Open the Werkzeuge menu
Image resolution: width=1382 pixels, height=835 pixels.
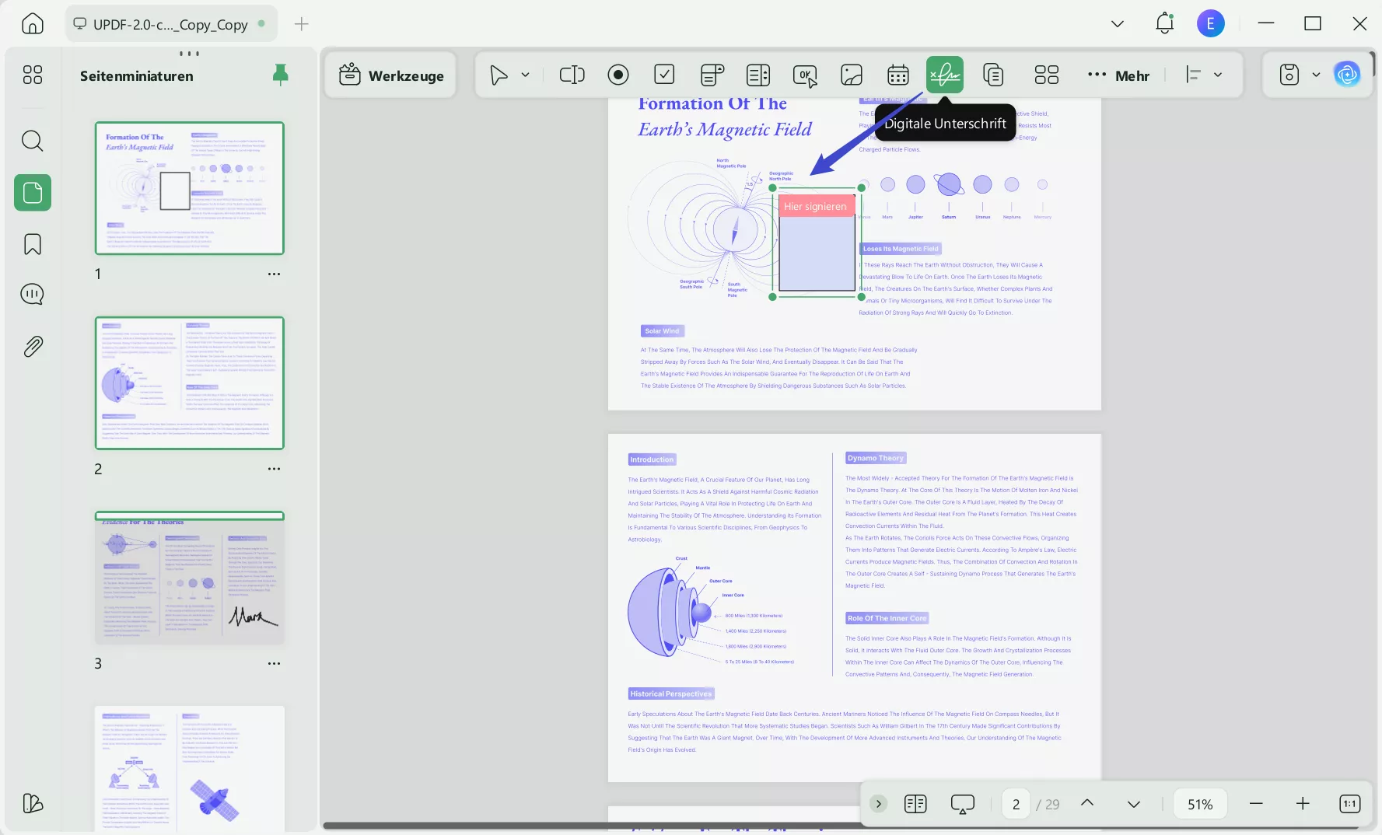(390, 75)
